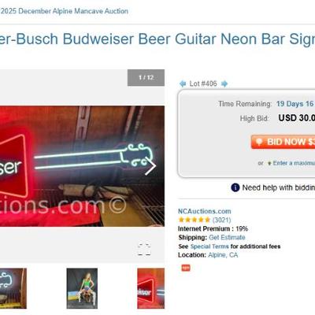Open the Special Terms link
Viewport: 315px width, 315px height.
point(209,246)
